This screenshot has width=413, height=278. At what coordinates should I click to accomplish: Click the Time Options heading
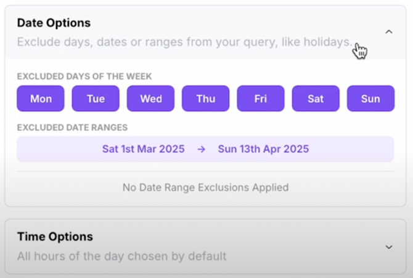55,237
